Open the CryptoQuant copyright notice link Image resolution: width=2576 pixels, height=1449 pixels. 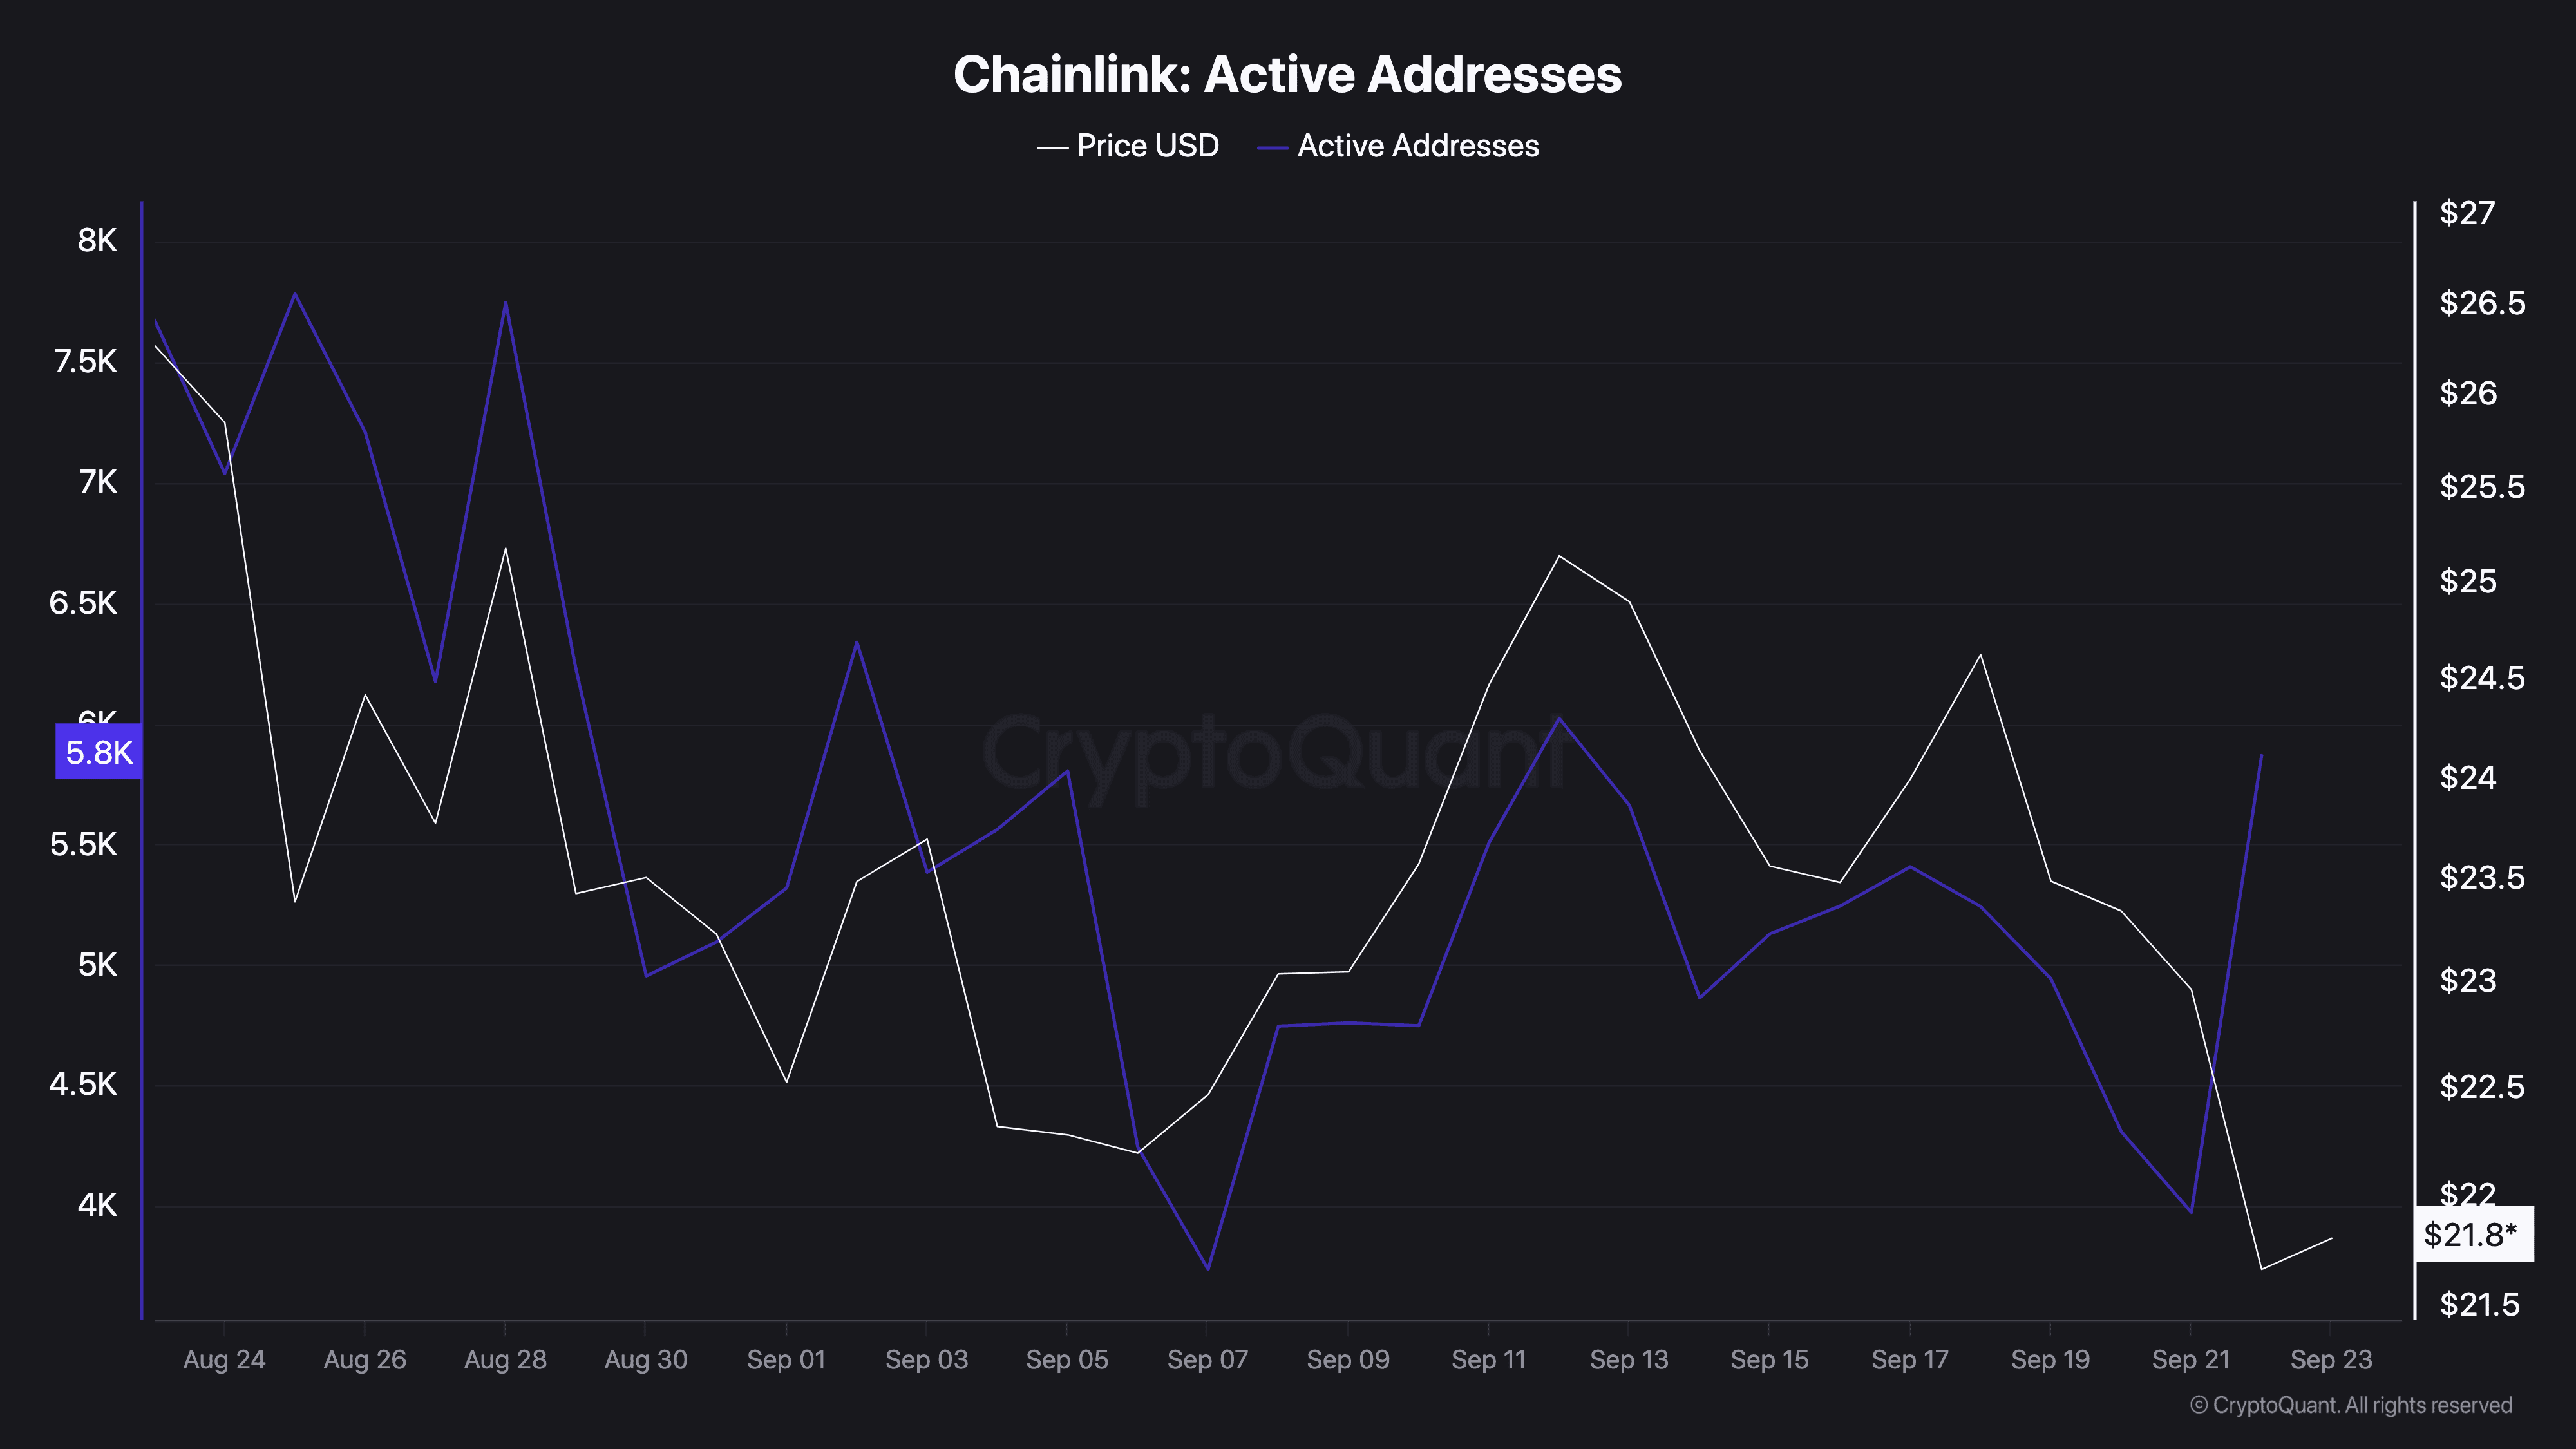click(x=2350, y=1405)
